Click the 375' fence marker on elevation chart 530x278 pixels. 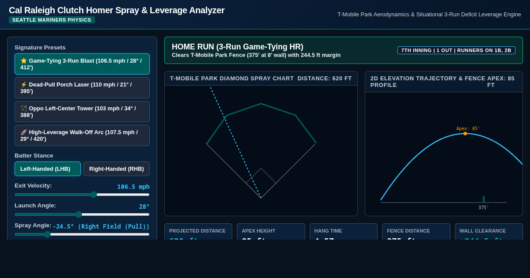pyautogui.click(x=484, y=199)
